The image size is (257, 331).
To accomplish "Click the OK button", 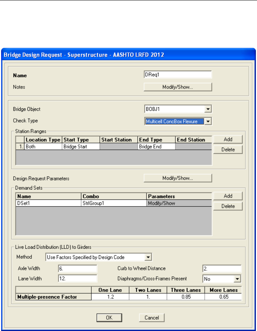I will [109, 318].
